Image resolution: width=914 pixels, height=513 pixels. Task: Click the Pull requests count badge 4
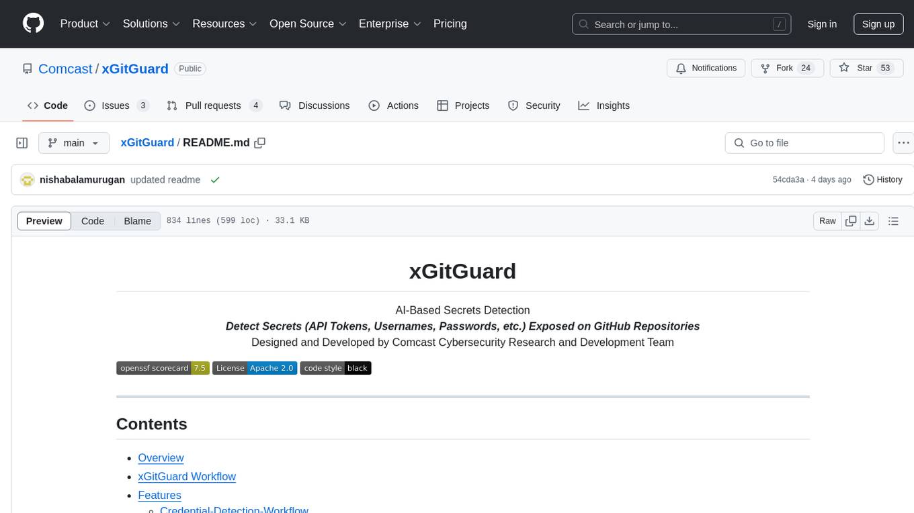[255, 105]
